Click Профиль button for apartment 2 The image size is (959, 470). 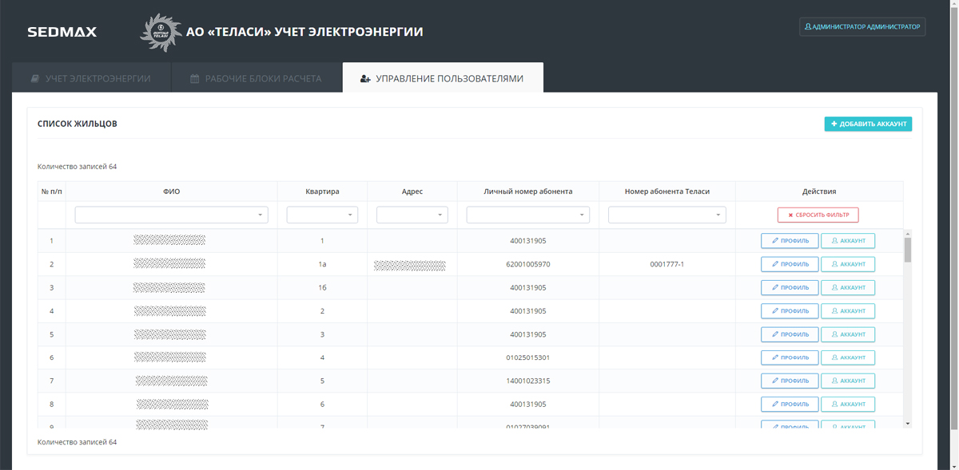(x=789, y=311)
